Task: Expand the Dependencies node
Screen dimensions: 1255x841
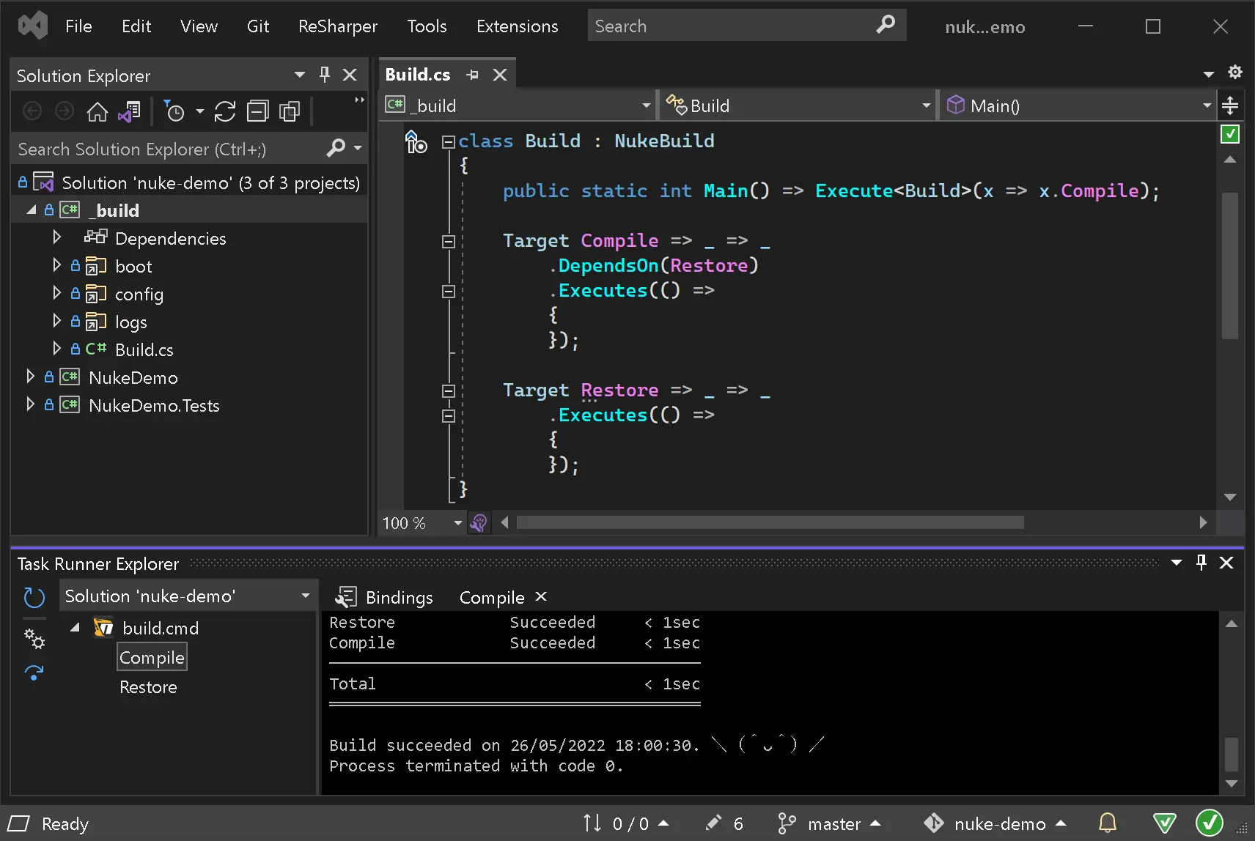Action: [x=56, y=237]
